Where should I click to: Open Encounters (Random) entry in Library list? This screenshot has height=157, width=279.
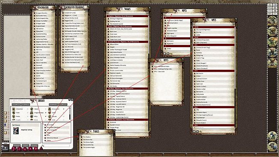[53, 127]
